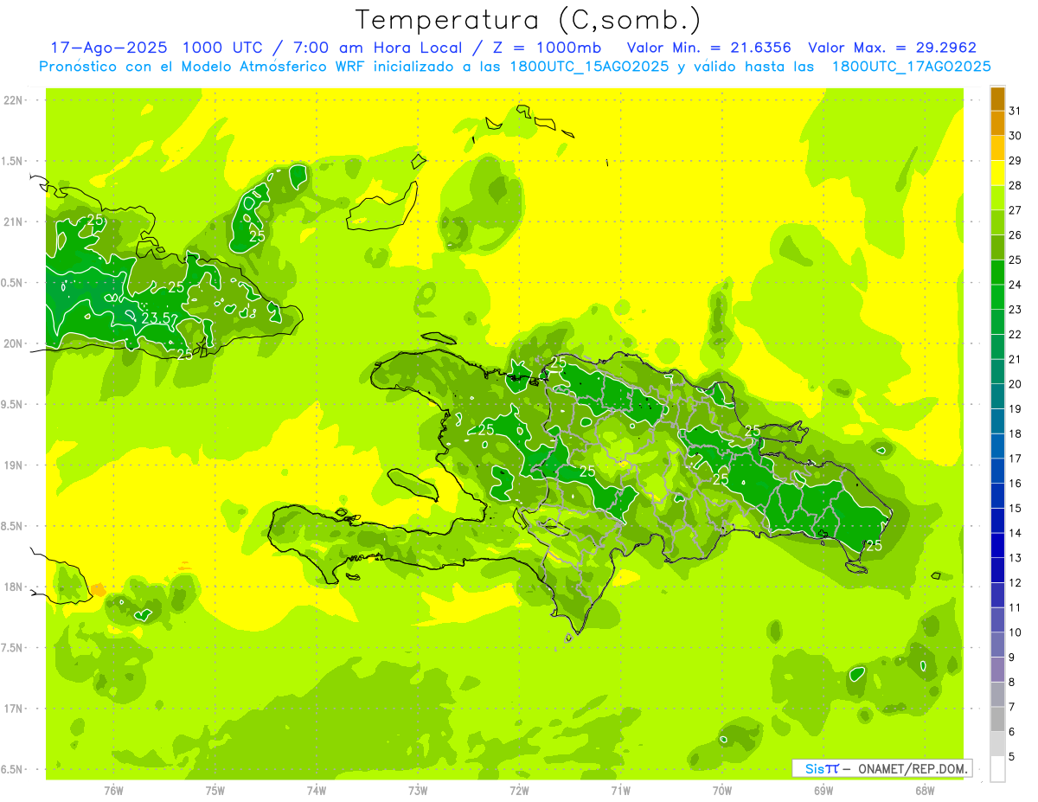Screen dimensions: 1038x802
Task: Click the green 24–25 legend color band
Action: 997,273
